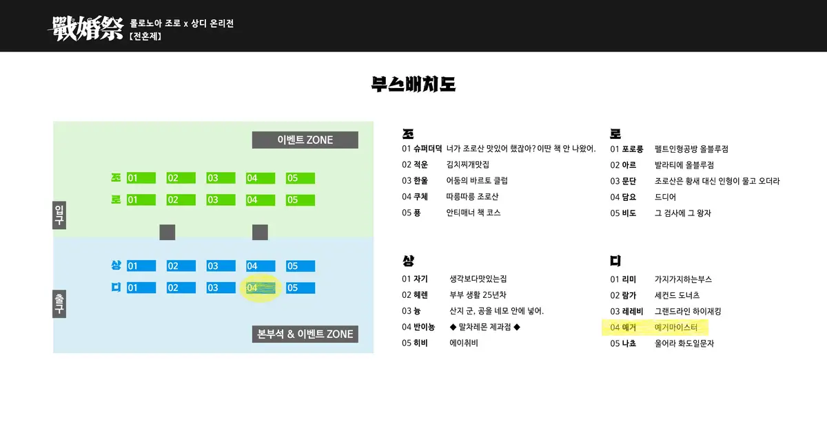Select booth 05 in the 로 row
Screen dimensions: 827x439
(300, 200)
